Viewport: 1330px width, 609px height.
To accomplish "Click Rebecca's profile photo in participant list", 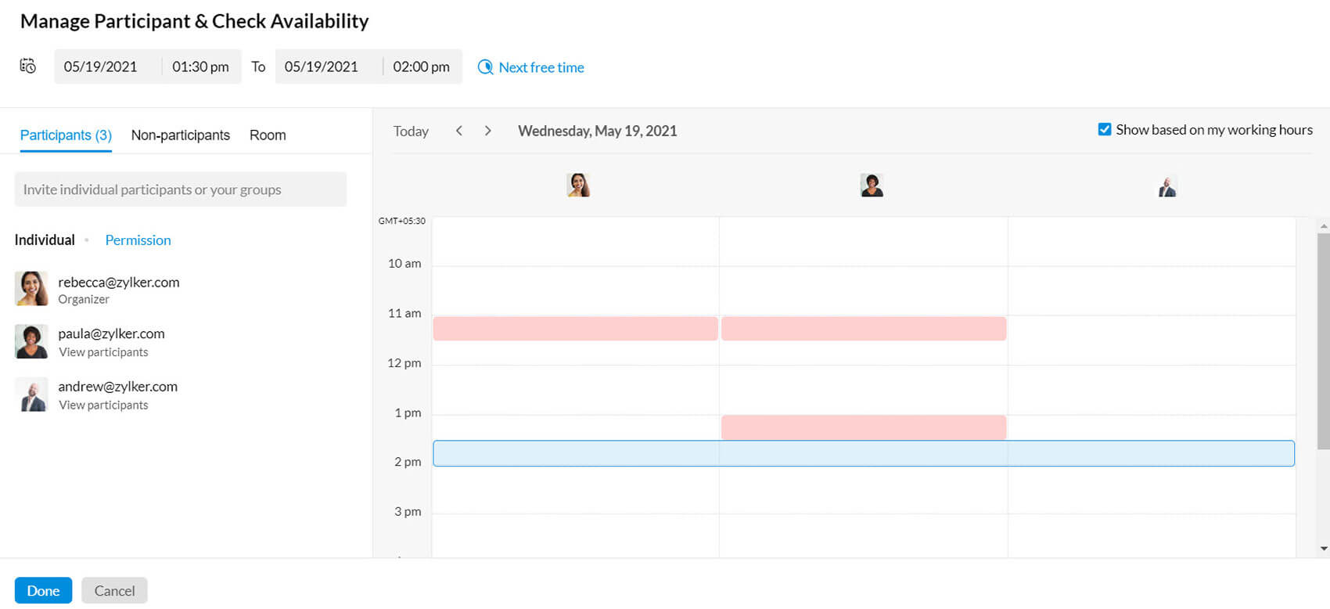I will [x=31, y=289].
